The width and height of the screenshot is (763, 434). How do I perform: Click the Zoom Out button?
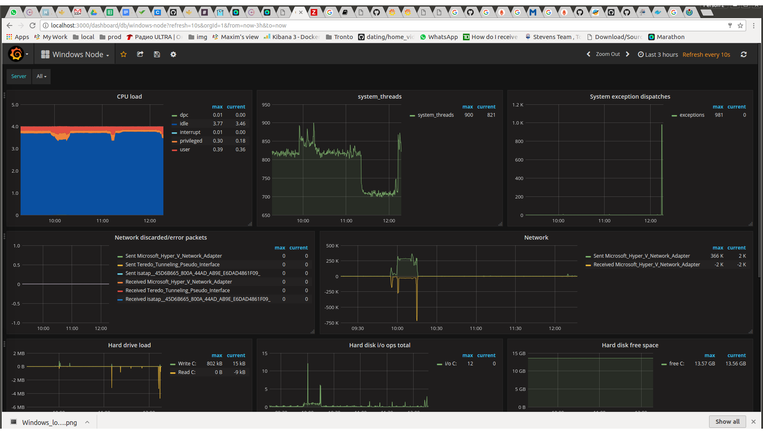[608, 54]
